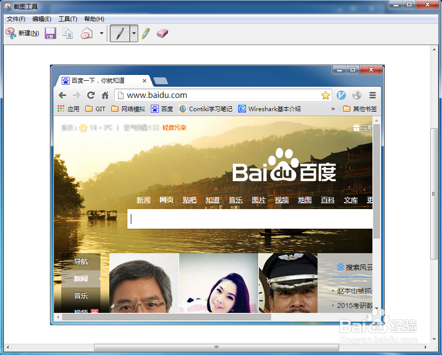Click the 文库 link

pos(351,200)
